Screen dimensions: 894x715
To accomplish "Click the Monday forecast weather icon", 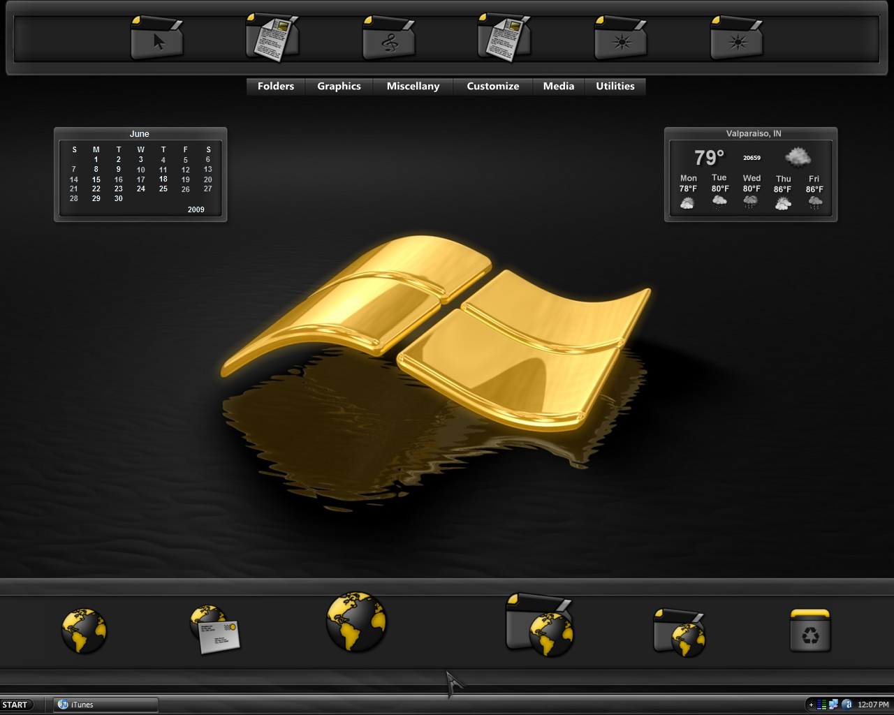I will click(x=687, y=203).
